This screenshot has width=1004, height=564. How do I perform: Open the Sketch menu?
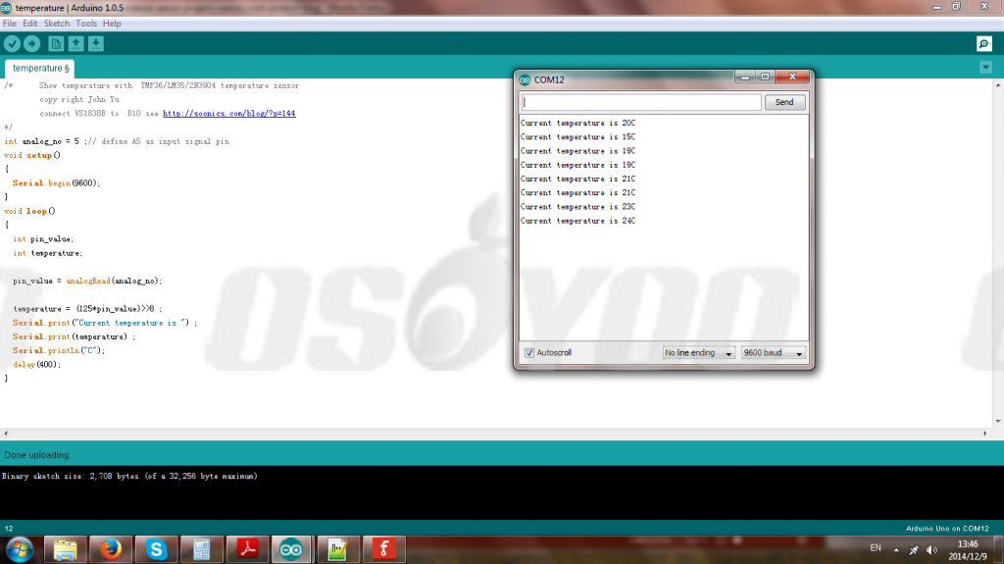point(56,23)
